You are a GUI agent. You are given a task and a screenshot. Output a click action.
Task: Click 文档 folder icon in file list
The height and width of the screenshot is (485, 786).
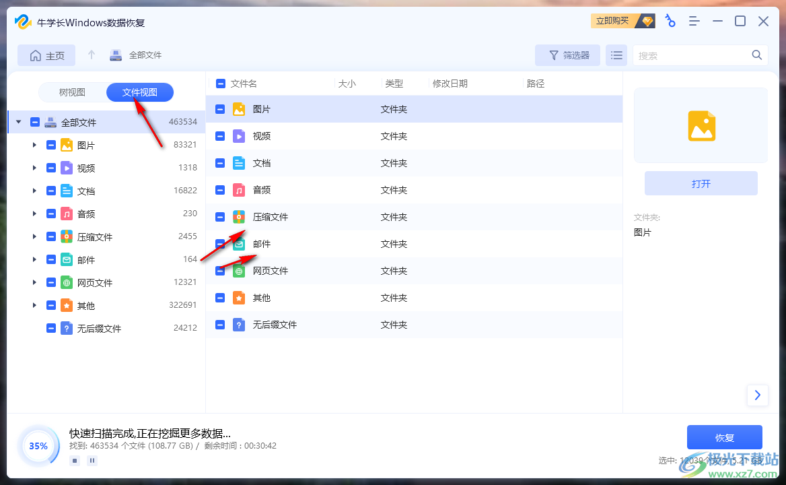(x=239, y=163)
